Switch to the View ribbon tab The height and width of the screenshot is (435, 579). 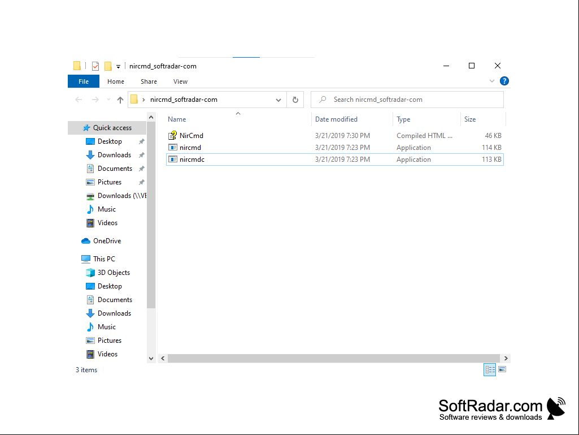pyautogui.click(x=180, y=81)
